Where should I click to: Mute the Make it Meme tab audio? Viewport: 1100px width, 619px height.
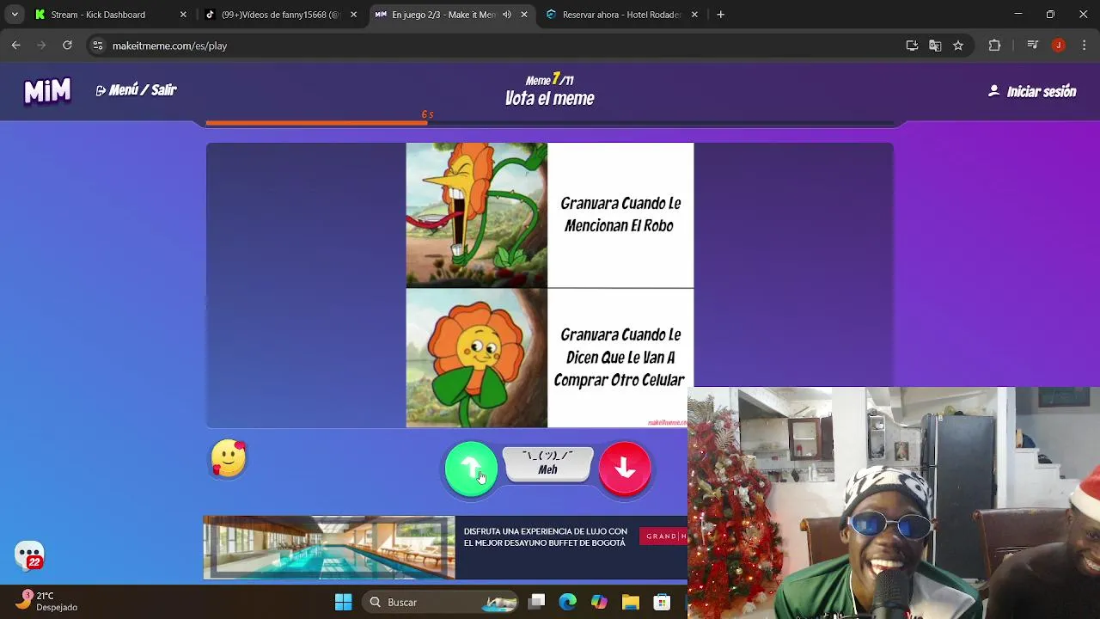pyautogui.click(x=507, y=15)
